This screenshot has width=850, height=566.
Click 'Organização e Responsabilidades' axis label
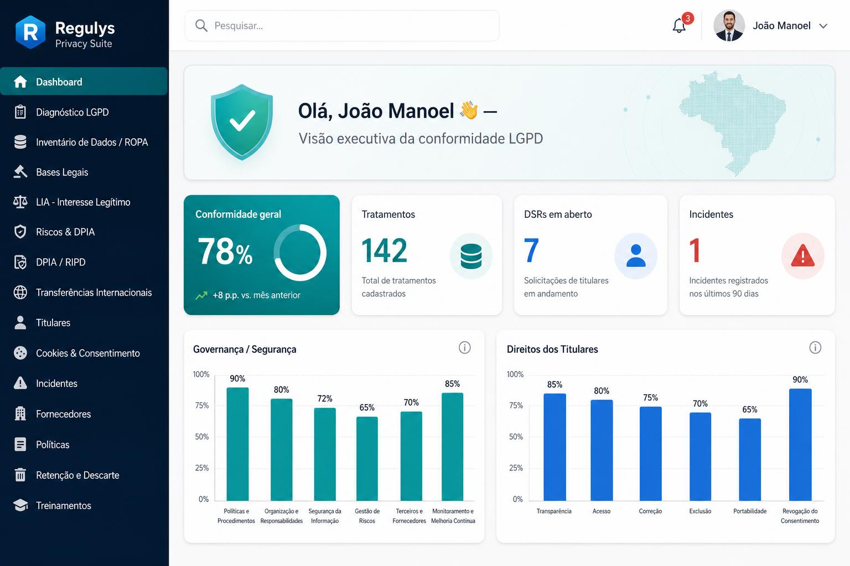281,516
